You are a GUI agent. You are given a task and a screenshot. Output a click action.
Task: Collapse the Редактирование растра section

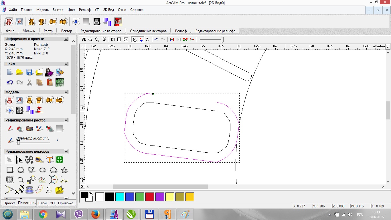[x=66, y=120]
